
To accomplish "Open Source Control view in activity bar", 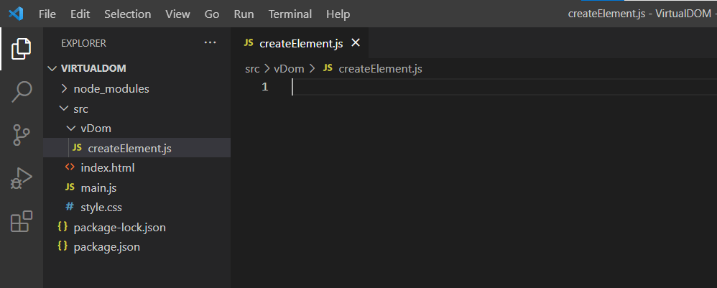I will [21, 135].
